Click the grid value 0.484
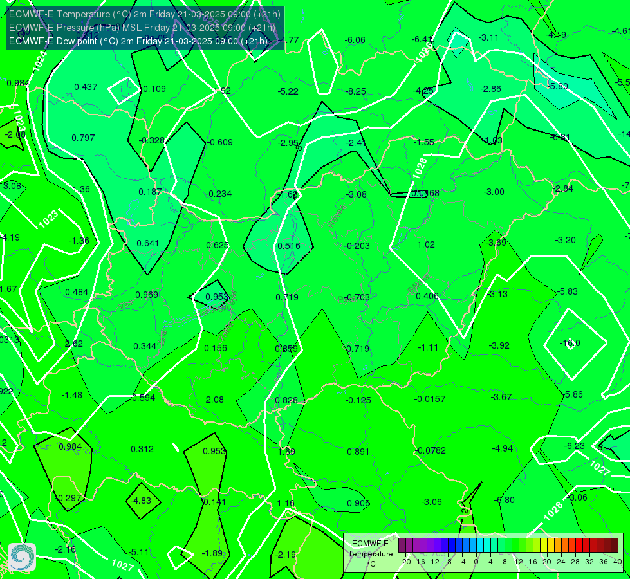Screen dimensions: 630x579 pos(77,293)
